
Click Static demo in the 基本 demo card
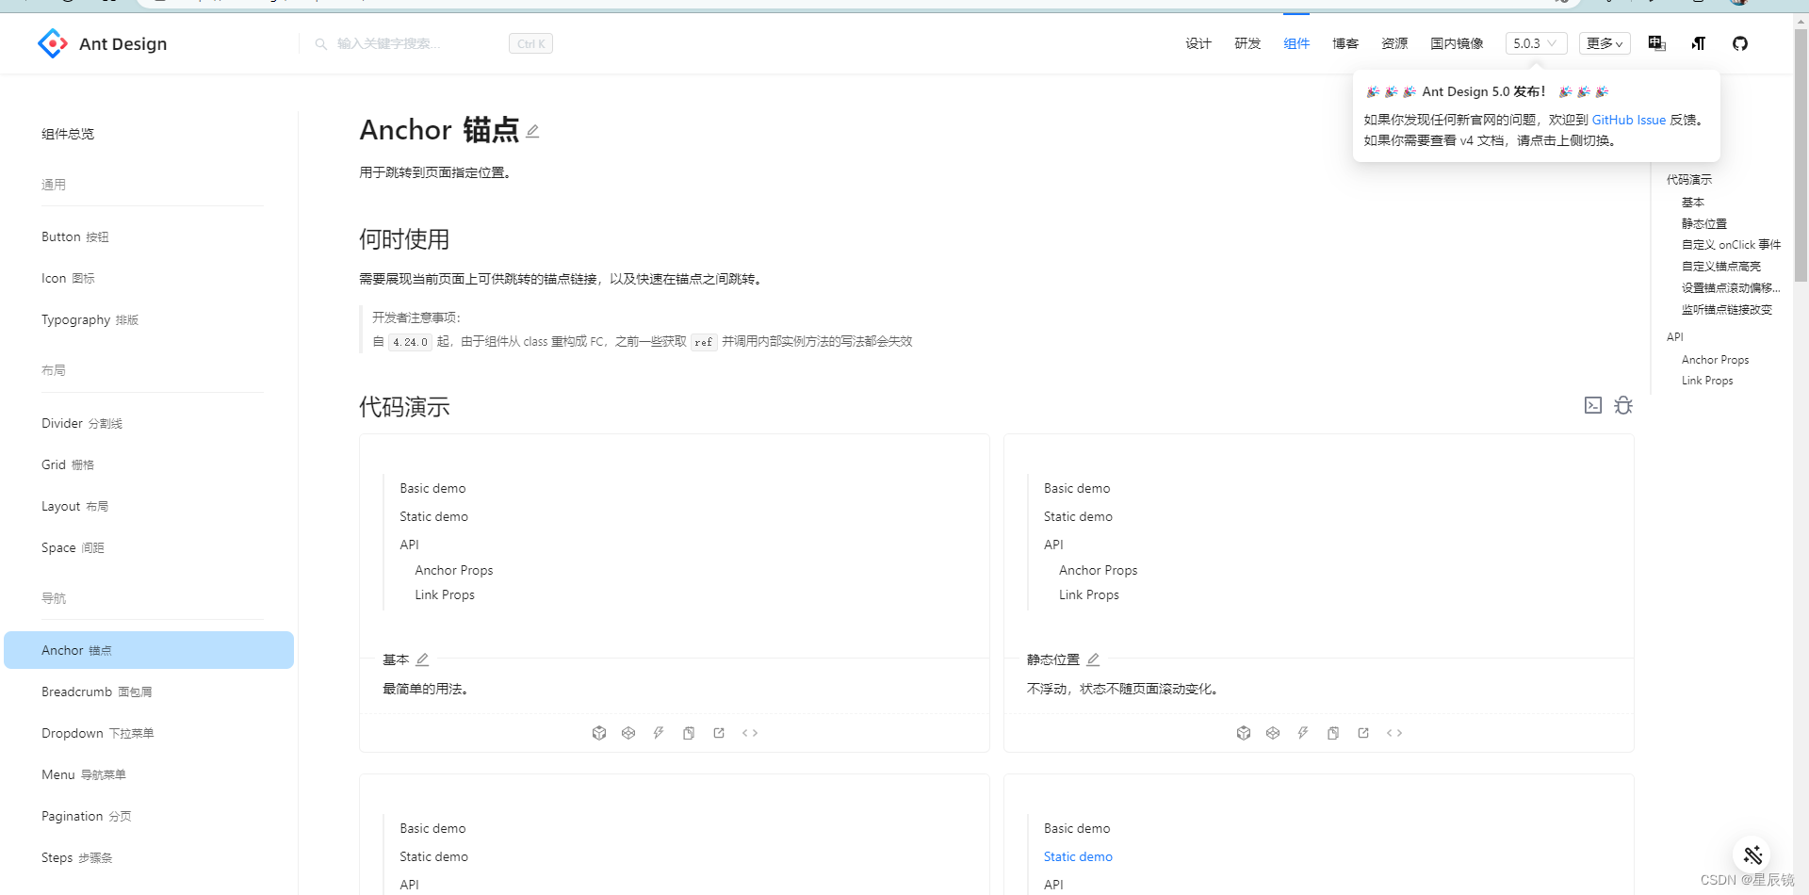tap(433, 516)
